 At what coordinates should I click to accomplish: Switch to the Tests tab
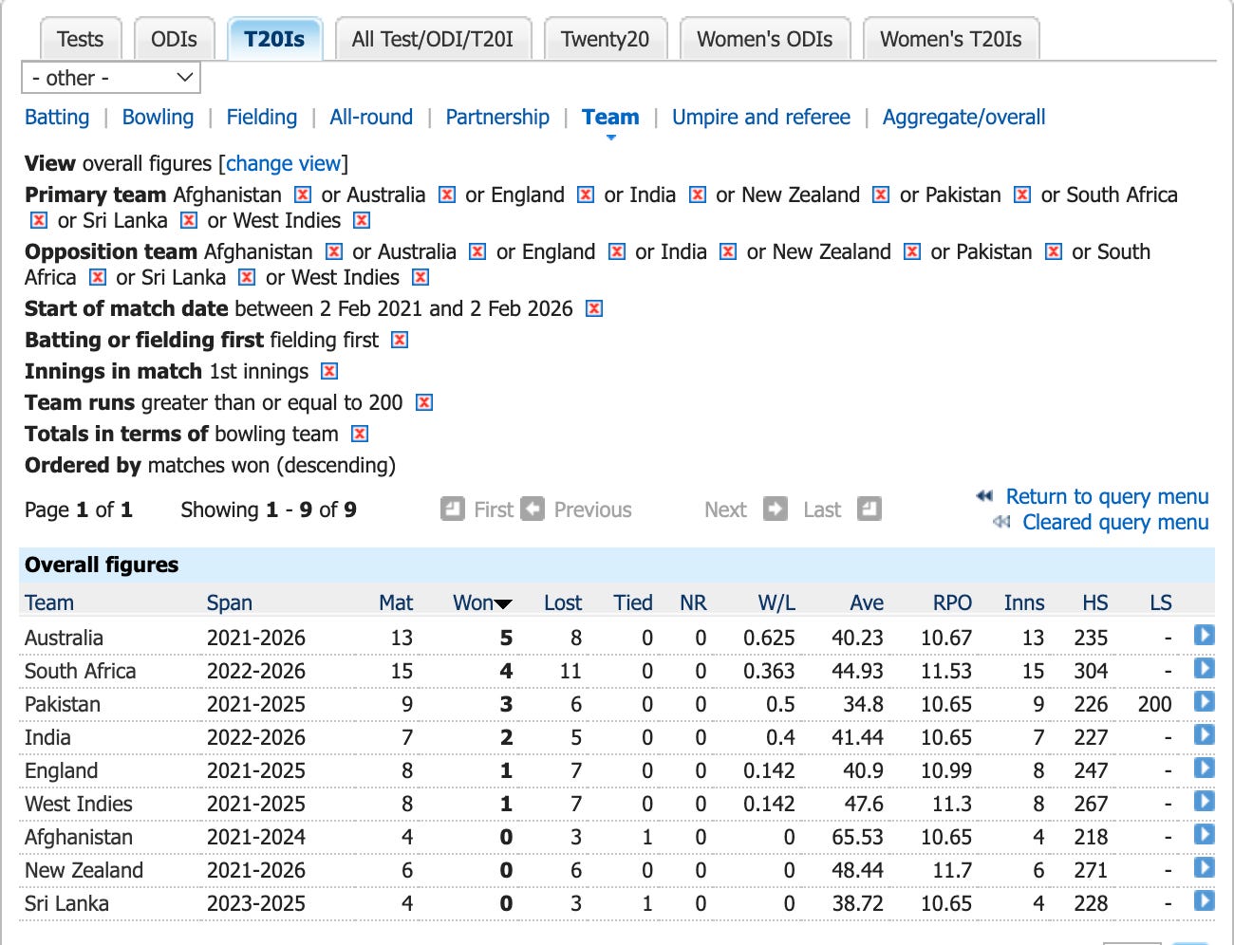click(x=80, y=39)
